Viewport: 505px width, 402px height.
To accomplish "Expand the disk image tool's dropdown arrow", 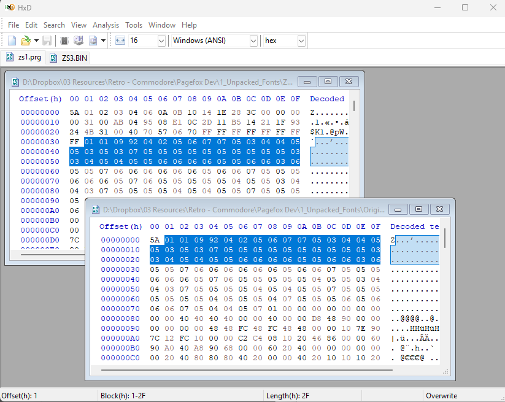I will tap(103, 40).
